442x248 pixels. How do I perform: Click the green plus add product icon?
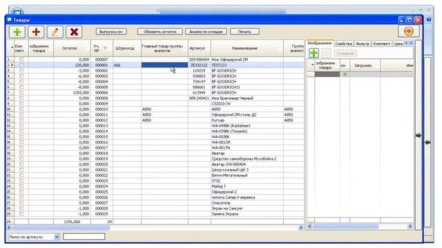coord(17,32)
